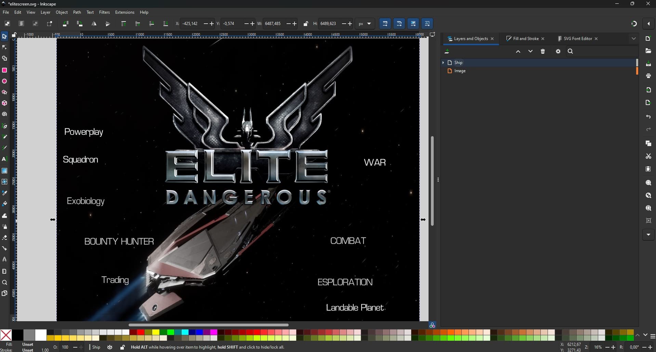Select the Spiral tool
This screenshot has height=352, width=656.
pyautogui.click(x=4, y=114)
